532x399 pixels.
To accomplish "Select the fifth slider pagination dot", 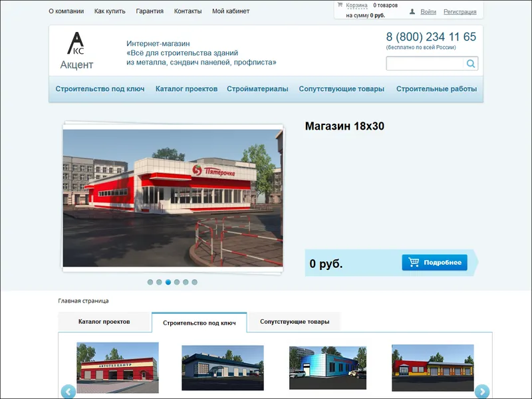I will point(186,282).
